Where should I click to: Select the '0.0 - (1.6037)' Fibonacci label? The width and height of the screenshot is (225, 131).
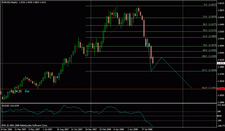point(210,5)
